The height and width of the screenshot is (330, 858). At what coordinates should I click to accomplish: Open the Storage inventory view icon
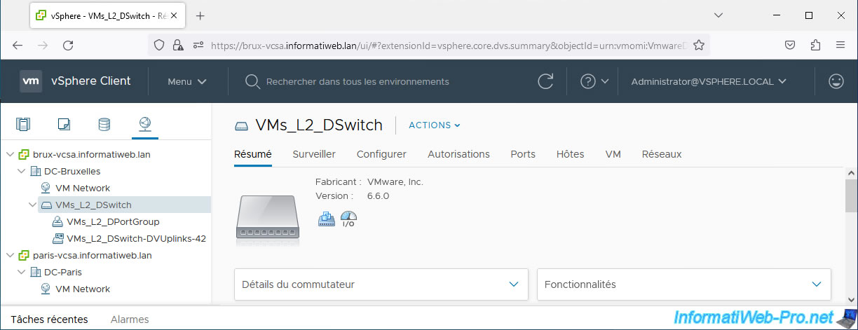(104, 125)
